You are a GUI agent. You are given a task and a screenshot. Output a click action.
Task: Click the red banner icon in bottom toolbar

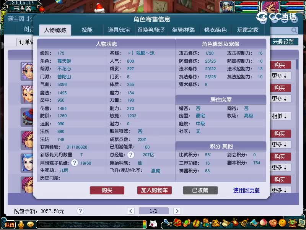pyautogui.click(x=235, y=223)
